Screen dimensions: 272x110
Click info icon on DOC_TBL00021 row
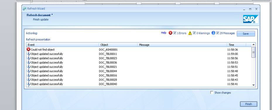[29, 67]
